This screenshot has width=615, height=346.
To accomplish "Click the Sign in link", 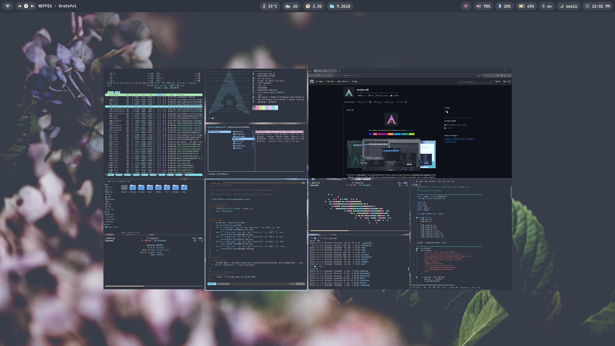I will 497,81.
